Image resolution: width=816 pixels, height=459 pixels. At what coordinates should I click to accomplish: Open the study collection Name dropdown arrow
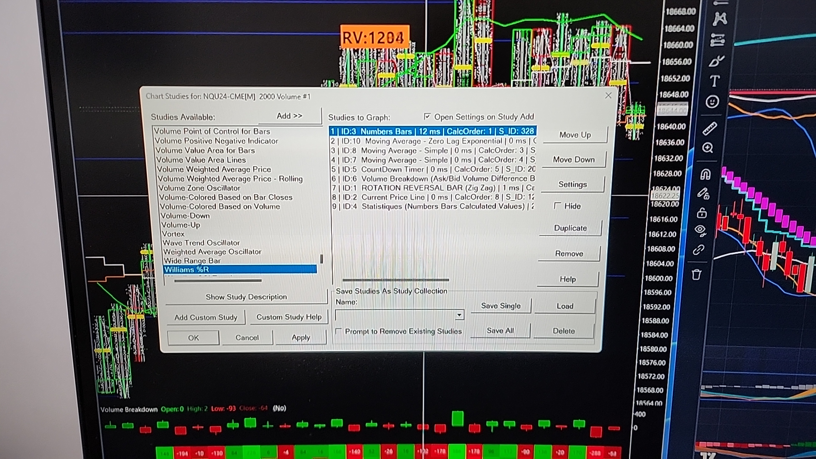pyautogui.click(x=459, y=315)
